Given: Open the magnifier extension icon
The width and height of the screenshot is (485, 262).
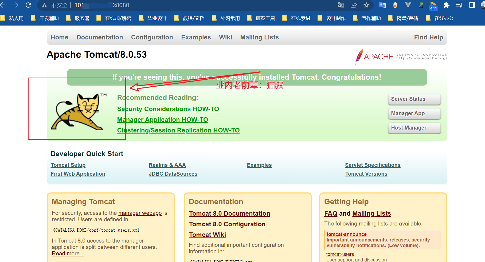Looking at the screenshot, I should coord(421,5).
